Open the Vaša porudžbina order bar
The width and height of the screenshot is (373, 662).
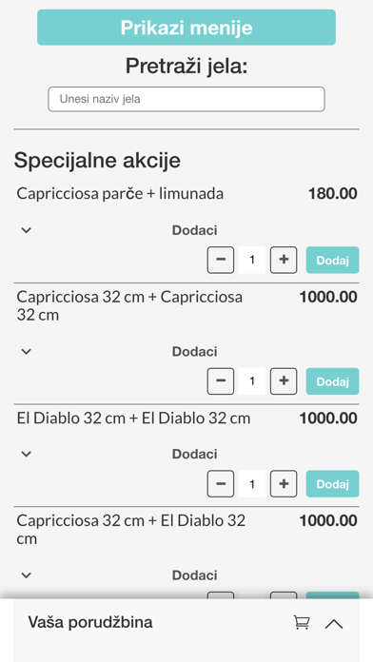click(186, 623)
